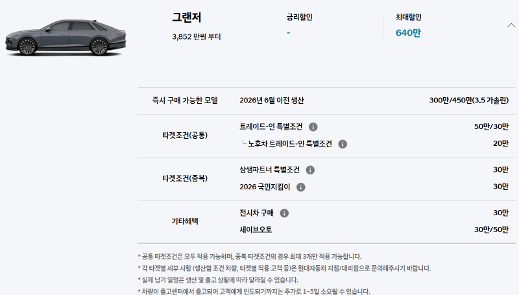Click the 2026년 6월 이전 생산 text

pos(272,100)
